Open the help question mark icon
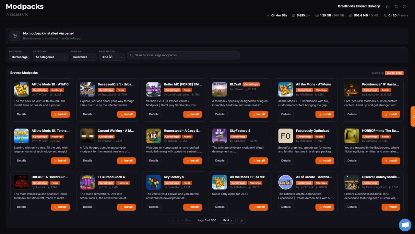Image resolution: width=415 pixels, height=234 pixels. coord(405,6)
